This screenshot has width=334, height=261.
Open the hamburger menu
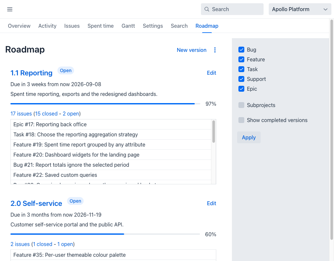pyautogui.click(x=10, y=9)
